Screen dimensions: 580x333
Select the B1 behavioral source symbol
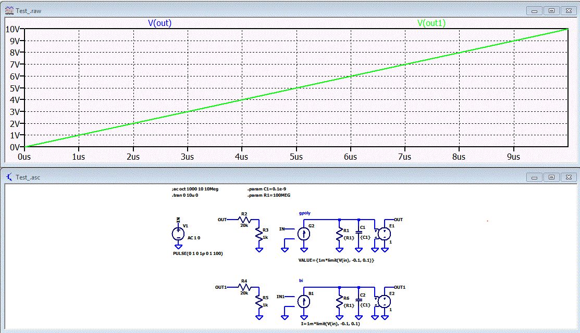303,302
